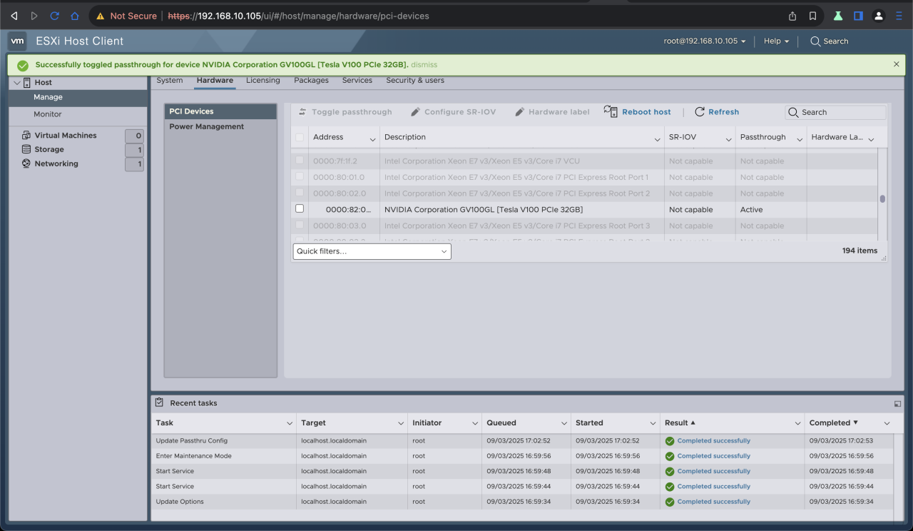The height and width of the screenshot is (531, 913).
Task: Open the browser main menu icon
Action: [x=899, y=16]
